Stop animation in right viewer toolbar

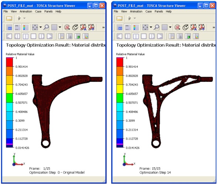pos(144,36)
